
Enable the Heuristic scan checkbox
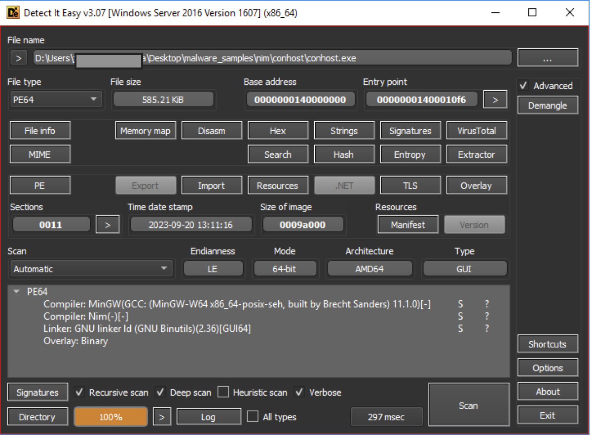(223, 393)
